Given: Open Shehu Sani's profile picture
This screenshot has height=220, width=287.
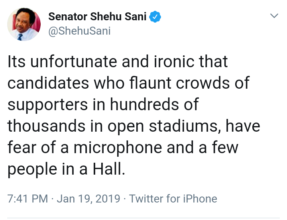Looking at the screenshot, I should [x=24, y=25].
